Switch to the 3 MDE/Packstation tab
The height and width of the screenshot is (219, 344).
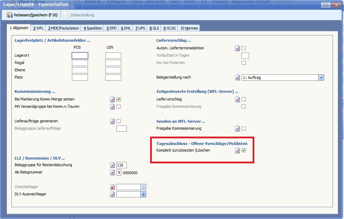pos(64,28)
